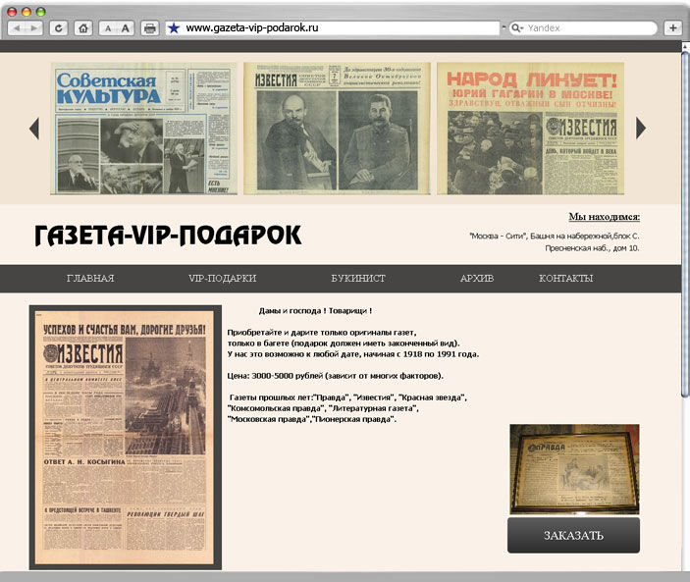Click the blue star bookmark icon
The width and height of the screenshot is (690, 582).
(x=174, y=28)
